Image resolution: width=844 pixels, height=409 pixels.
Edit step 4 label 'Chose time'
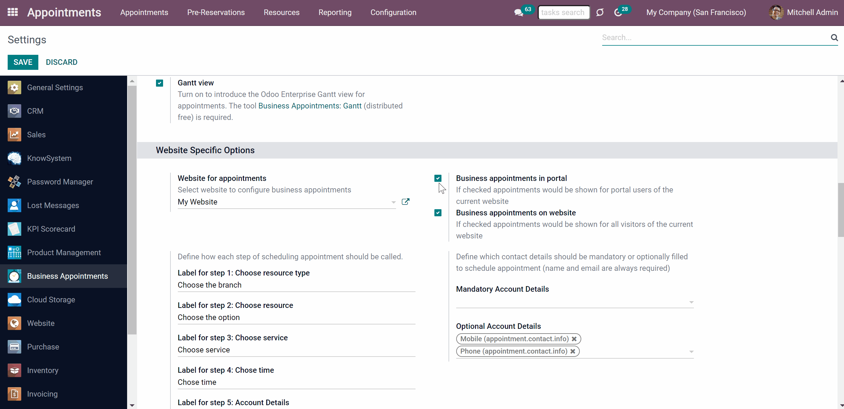(x=296, y=382)
